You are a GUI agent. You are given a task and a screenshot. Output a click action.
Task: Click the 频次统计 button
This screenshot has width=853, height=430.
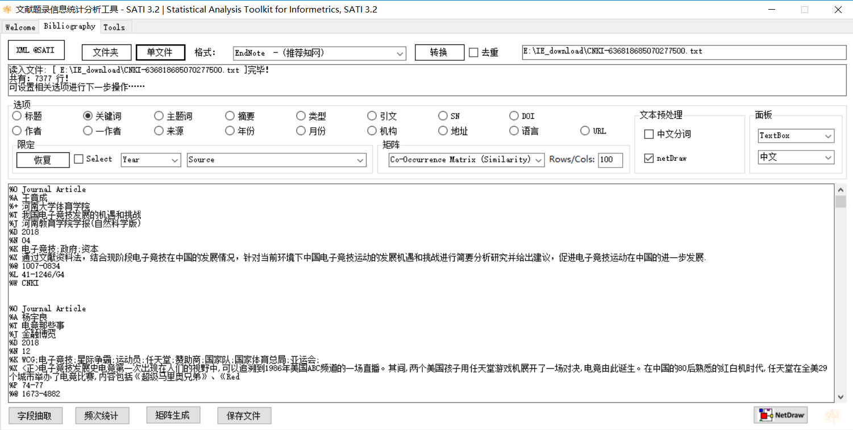102,416
